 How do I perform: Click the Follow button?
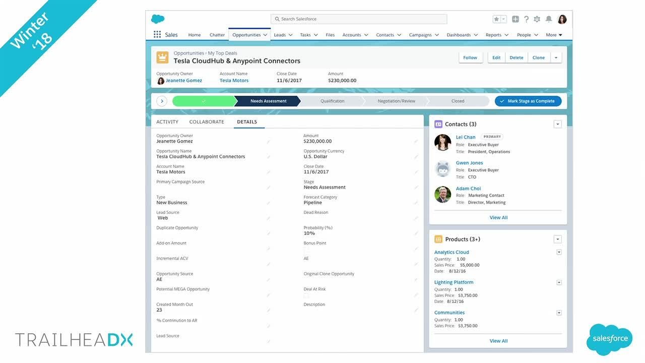click(470, 57)
